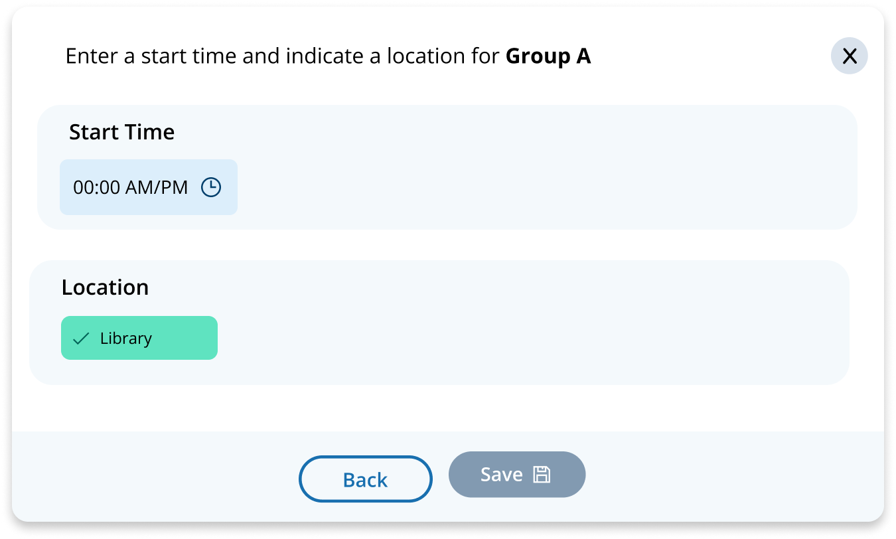Click blank space in the Location panel
Viewport: 896px width, 539px height.
[531, 332]
